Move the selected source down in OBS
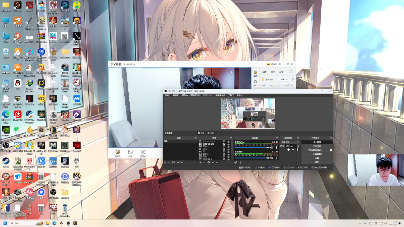 tap(217, 162)
